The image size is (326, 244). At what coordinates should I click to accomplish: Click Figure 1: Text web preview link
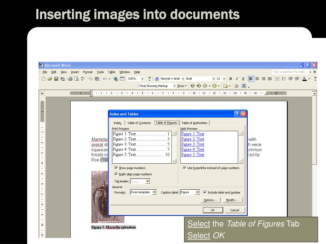193,134
